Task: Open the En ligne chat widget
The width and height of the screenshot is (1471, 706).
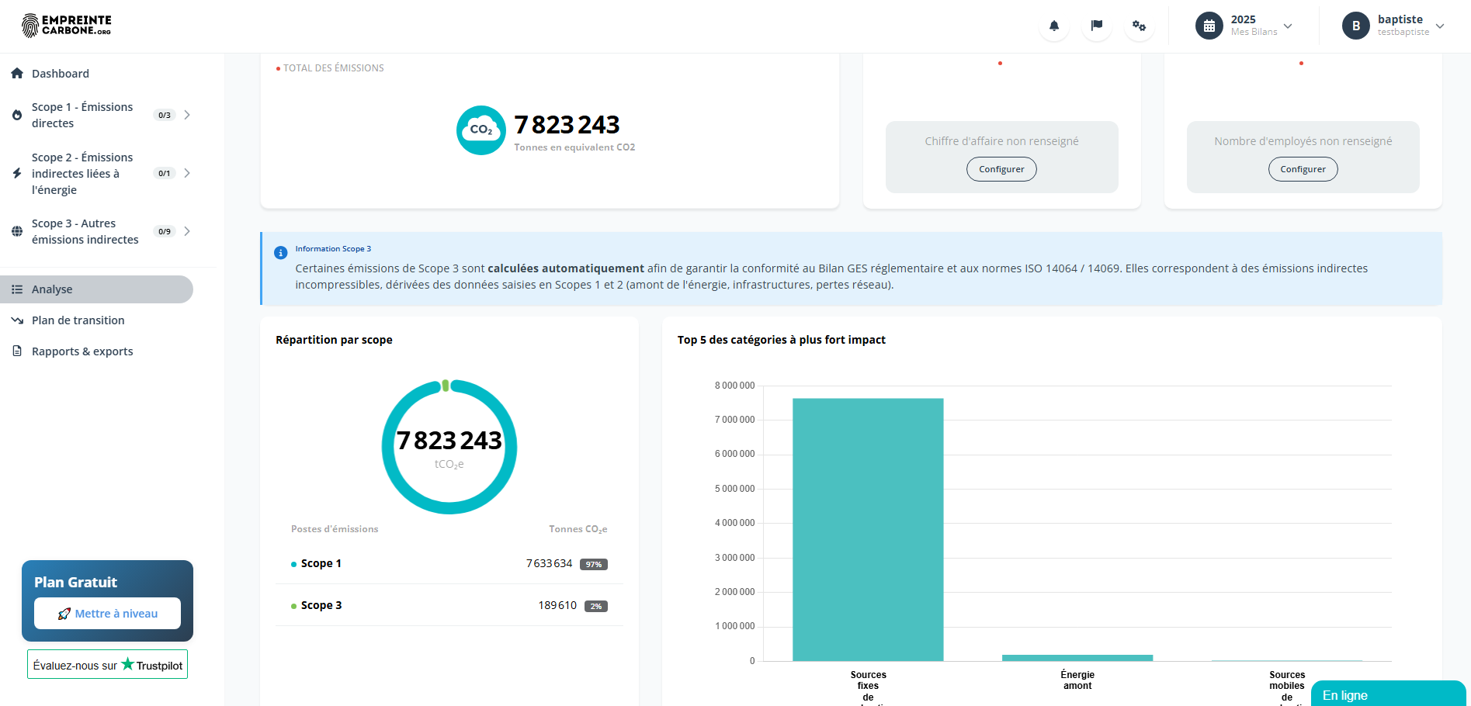Action: pos(1387,694)
